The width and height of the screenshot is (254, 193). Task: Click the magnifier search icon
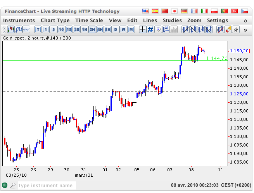(x=13, y=186)
